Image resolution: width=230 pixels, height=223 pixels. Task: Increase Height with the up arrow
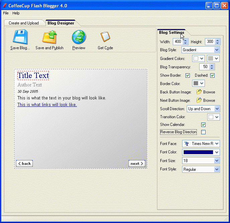click(x=217, y=40)
